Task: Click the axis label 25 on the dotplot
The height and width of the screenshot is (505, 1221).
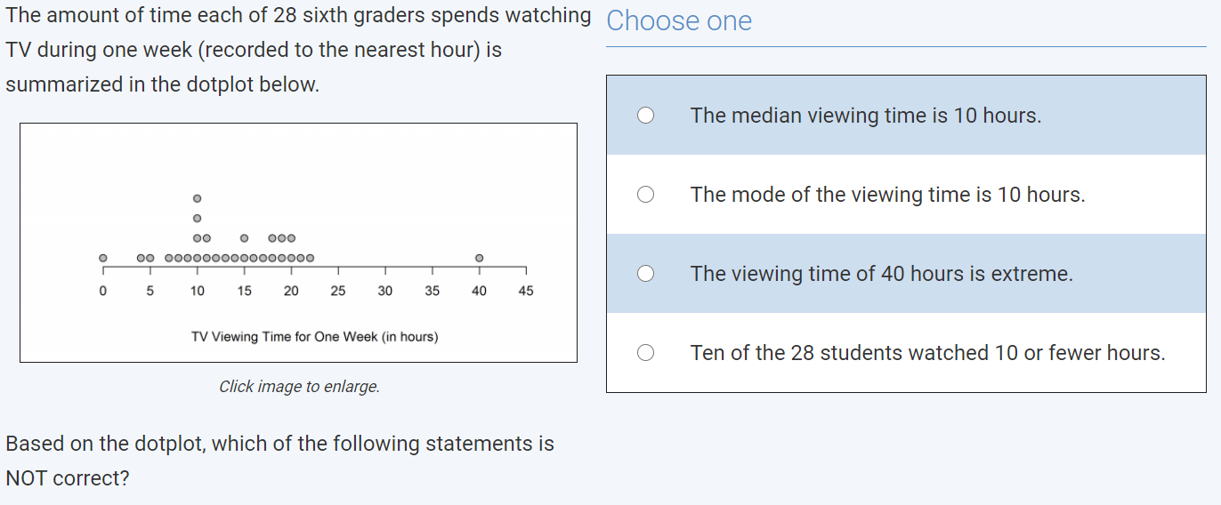Action: [338, 291]
